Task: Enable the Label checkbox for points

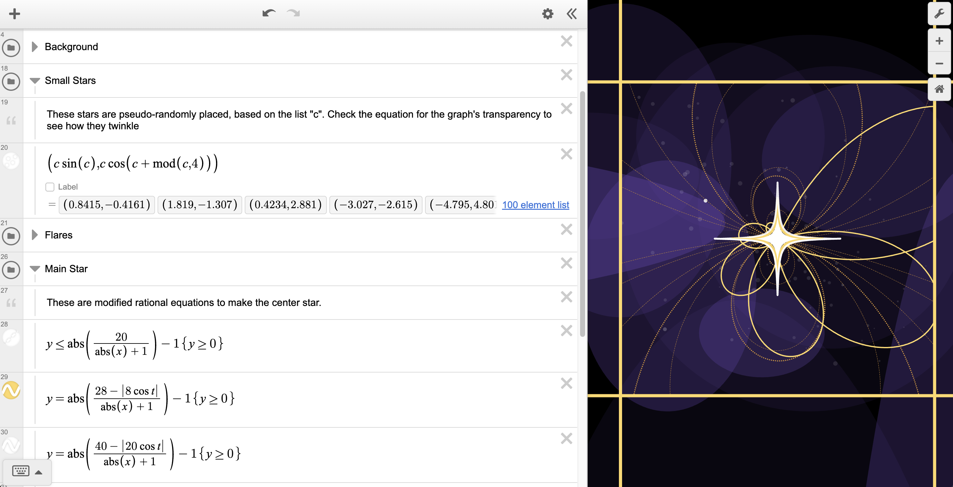Action: (50, 187)
